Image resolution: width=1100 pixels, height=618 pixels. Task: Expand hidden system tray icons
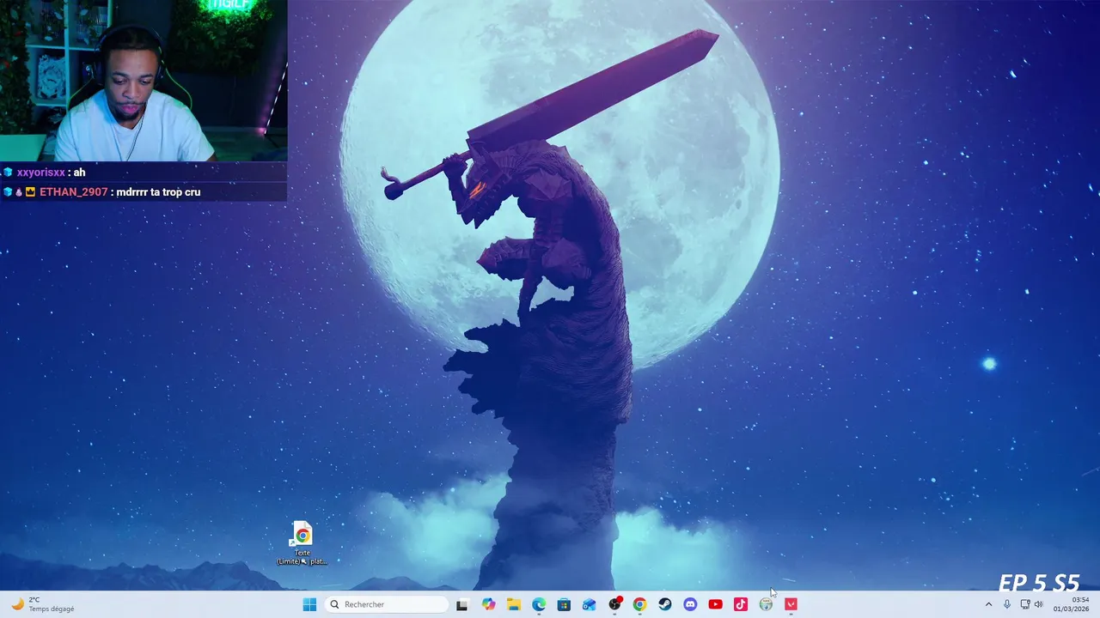[988, 604]
